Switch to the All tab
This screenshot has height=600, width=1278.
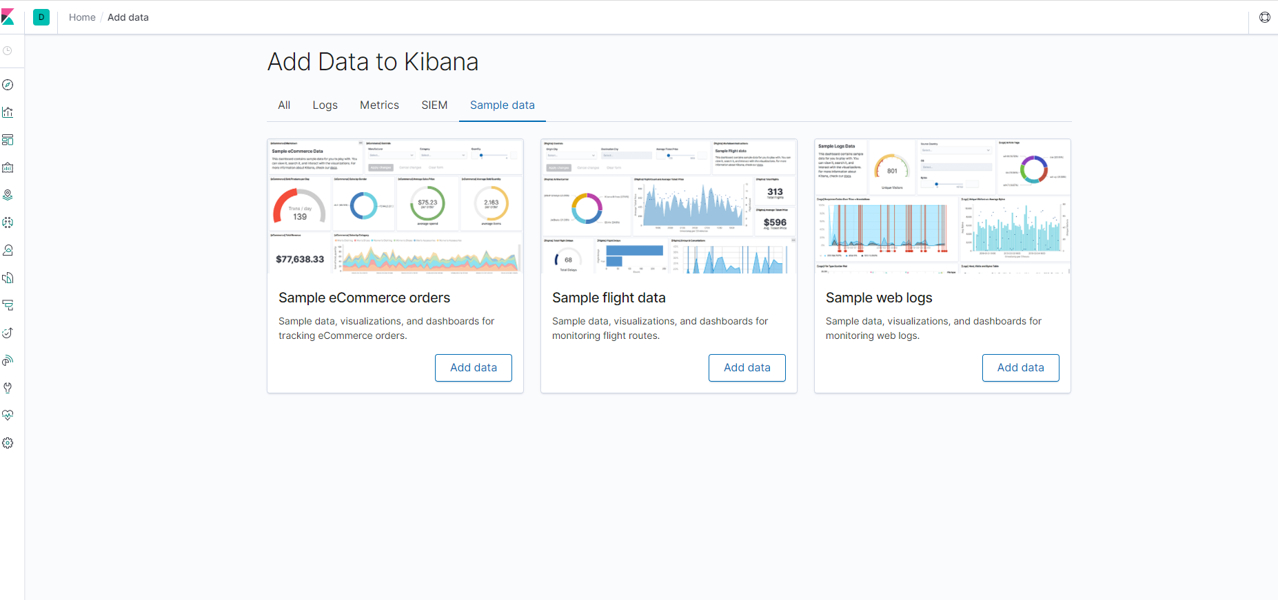click(284, 105)
